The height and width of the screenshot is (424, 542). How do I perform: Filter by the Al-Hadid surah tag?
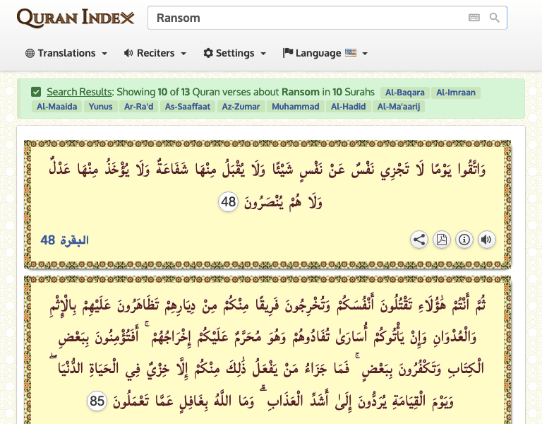(348, 107)
